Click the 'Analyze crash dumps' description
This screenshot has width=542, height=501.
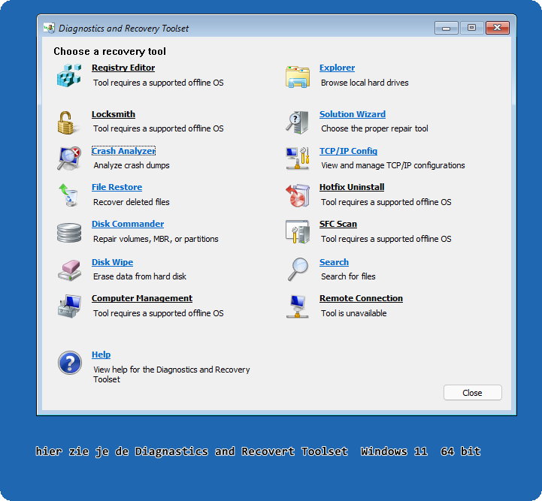click(132, 165)
